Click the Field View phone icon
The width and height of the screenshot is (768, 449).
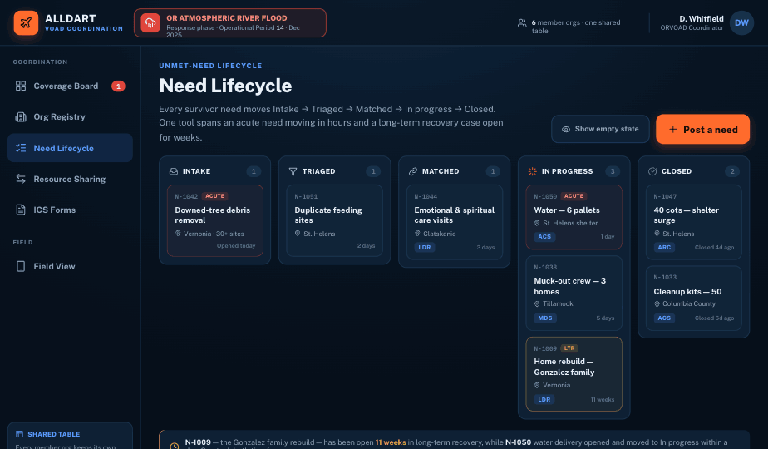(x=21, y=266)
